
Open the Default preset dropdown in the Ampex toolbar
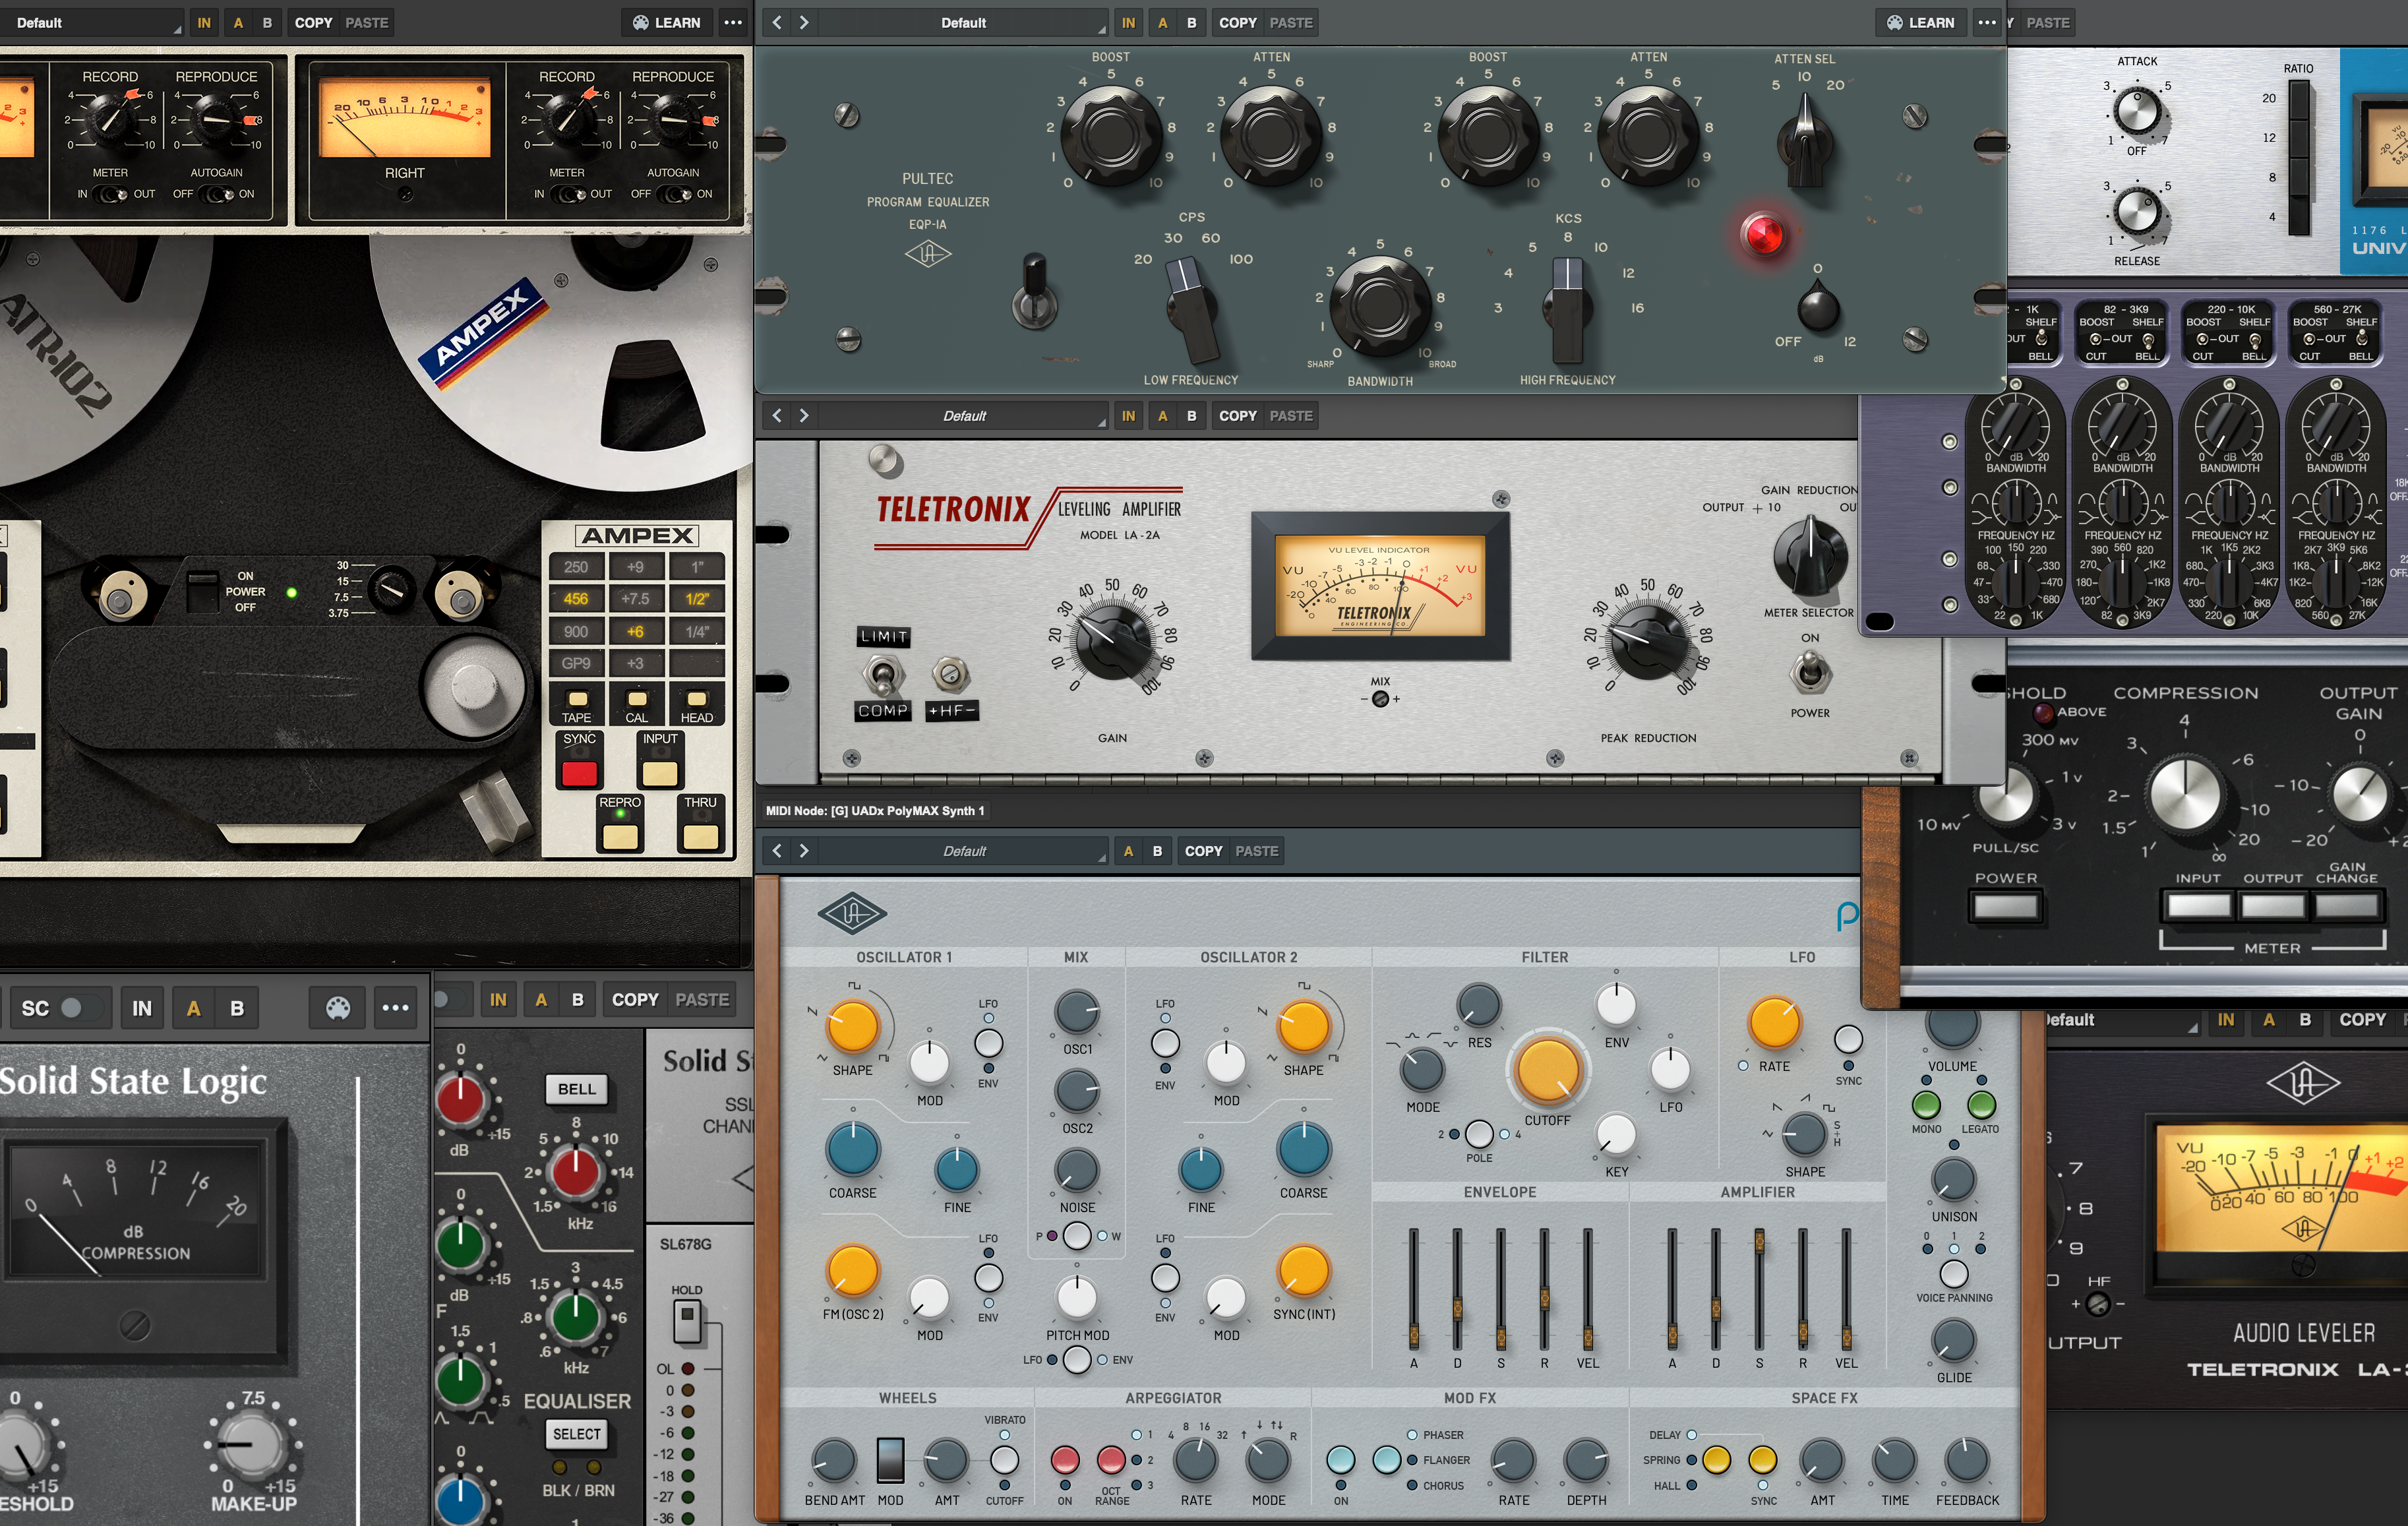coord(92,22)
